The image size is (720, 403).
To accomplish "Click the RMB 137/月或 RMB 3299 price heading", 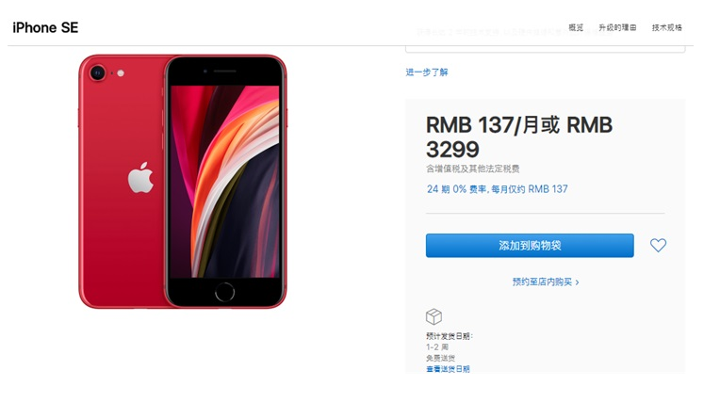I will [x=519, y=137].
